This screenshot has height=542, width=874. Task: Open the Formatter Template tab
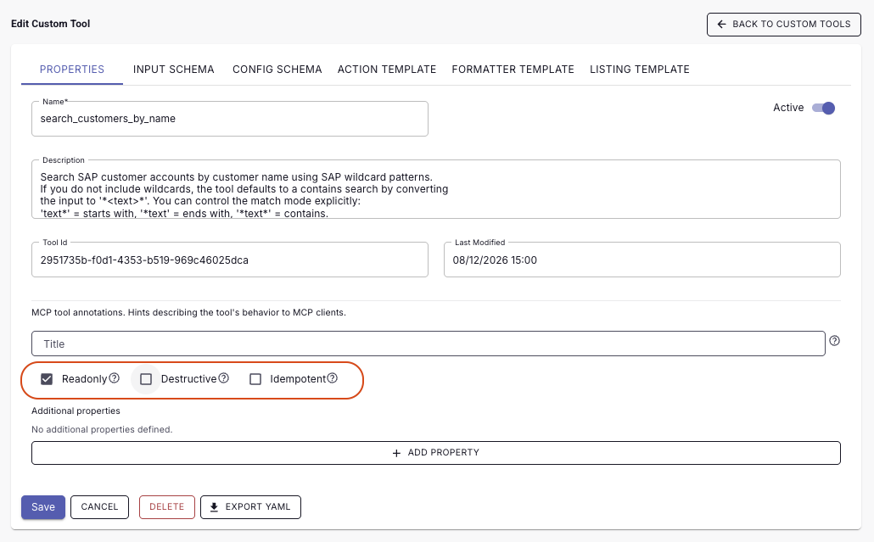pos(513,70)
